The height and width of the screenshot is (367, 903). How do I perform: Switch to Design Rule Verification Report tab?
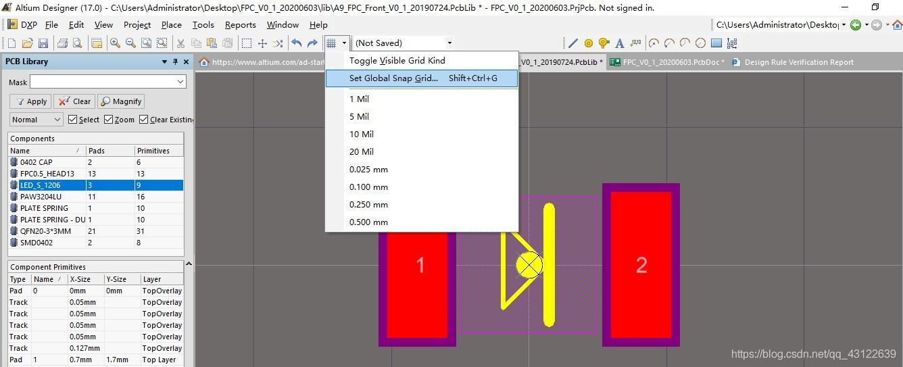(x=792, y=62)
